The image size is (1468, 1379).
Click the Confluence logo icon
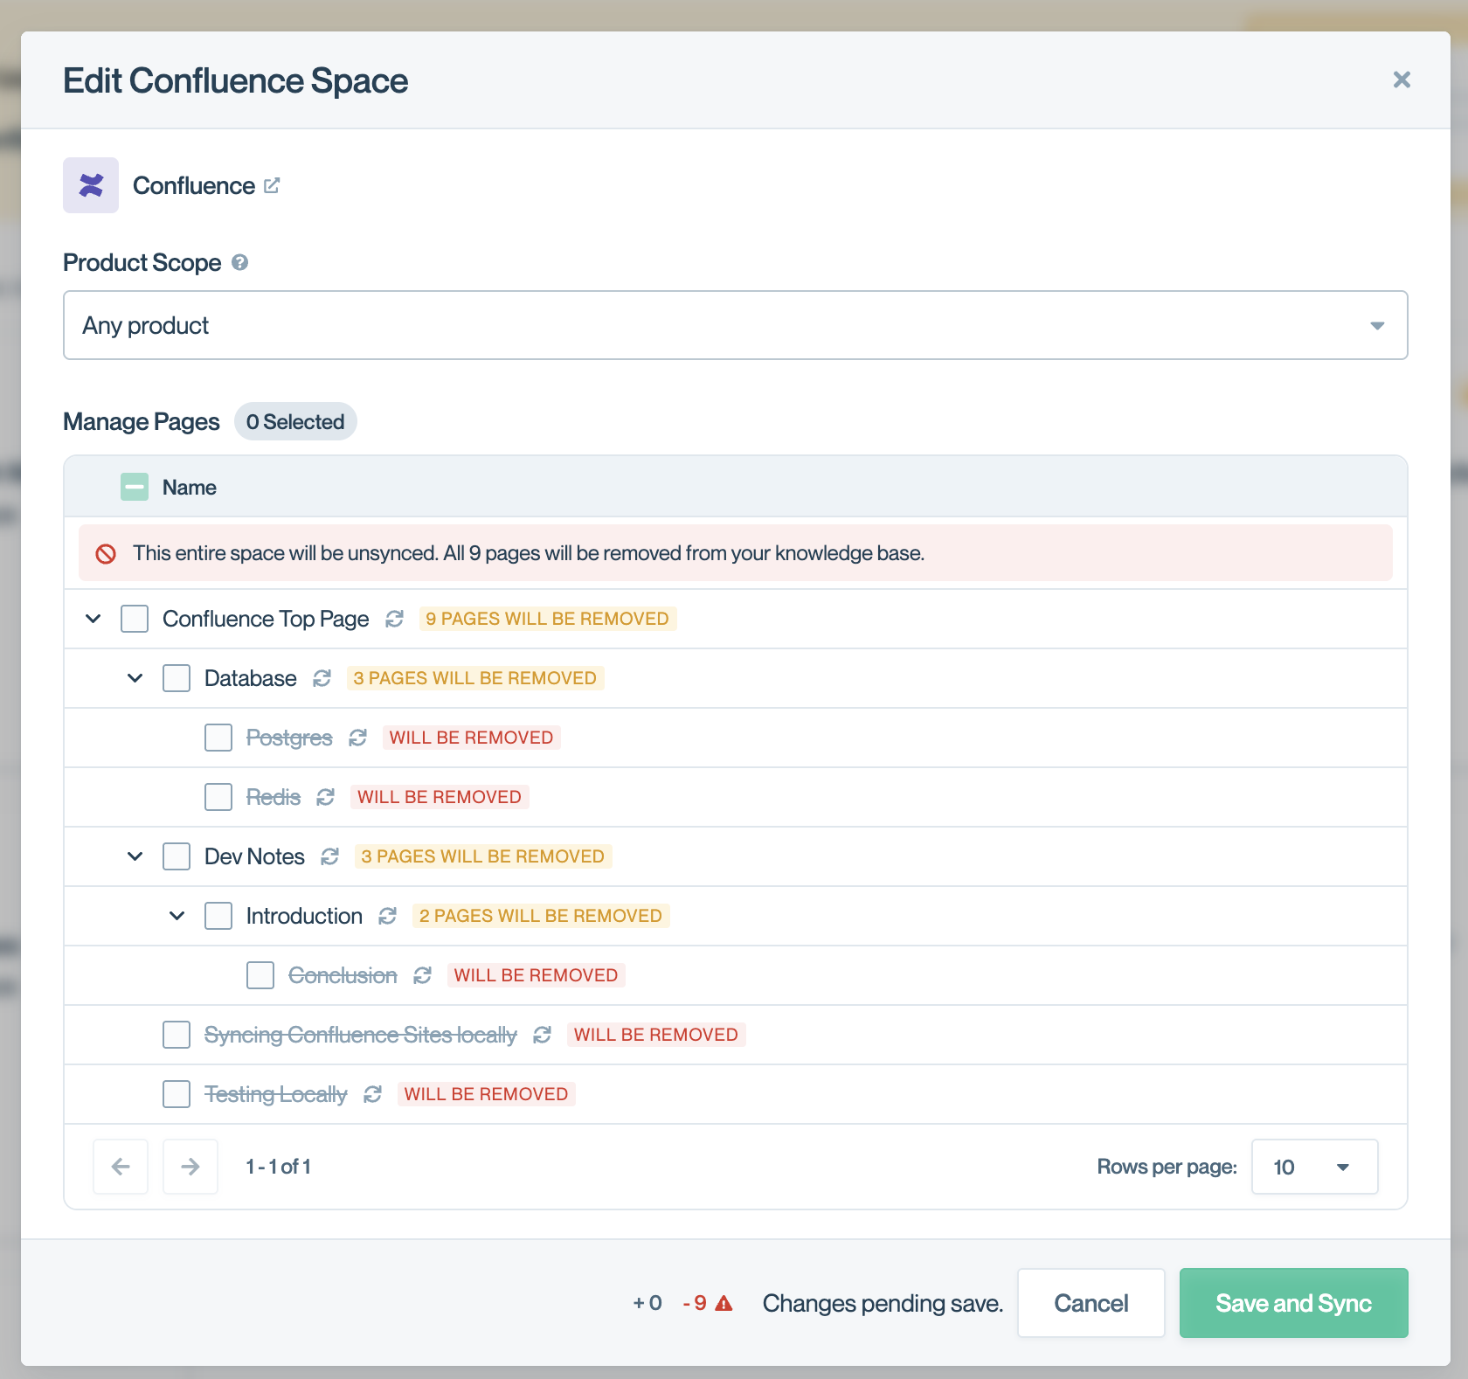click(x=91, y=185)
